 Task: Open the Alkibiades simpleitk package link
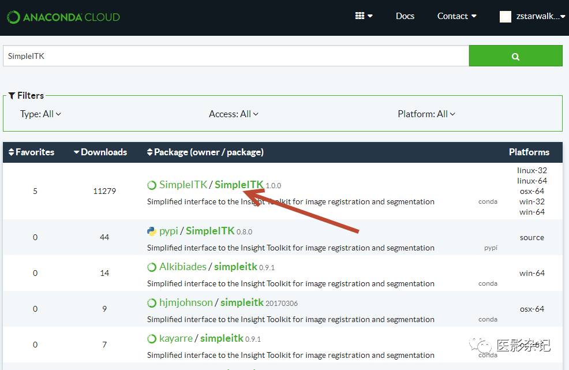click(x=235, y=267)
